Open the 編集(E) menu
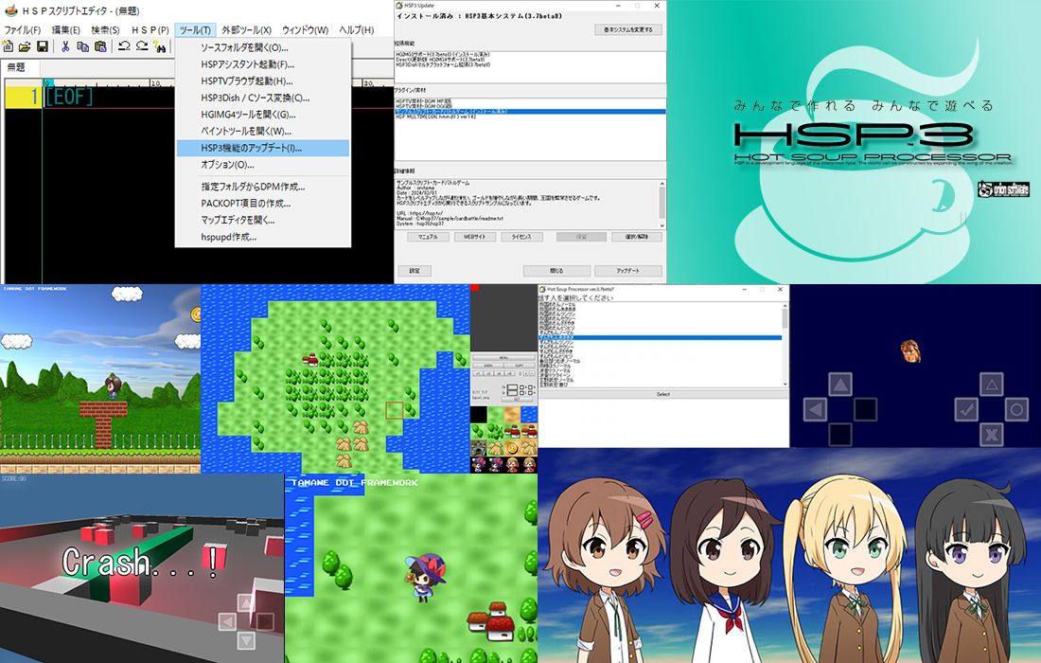Image resolution: width=1041 pixels, height=663 pixels. pos(65,30)
